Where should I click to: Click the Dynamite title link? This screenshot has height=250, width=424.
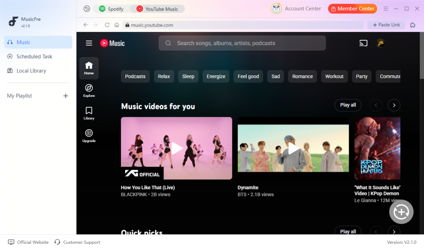248,187
